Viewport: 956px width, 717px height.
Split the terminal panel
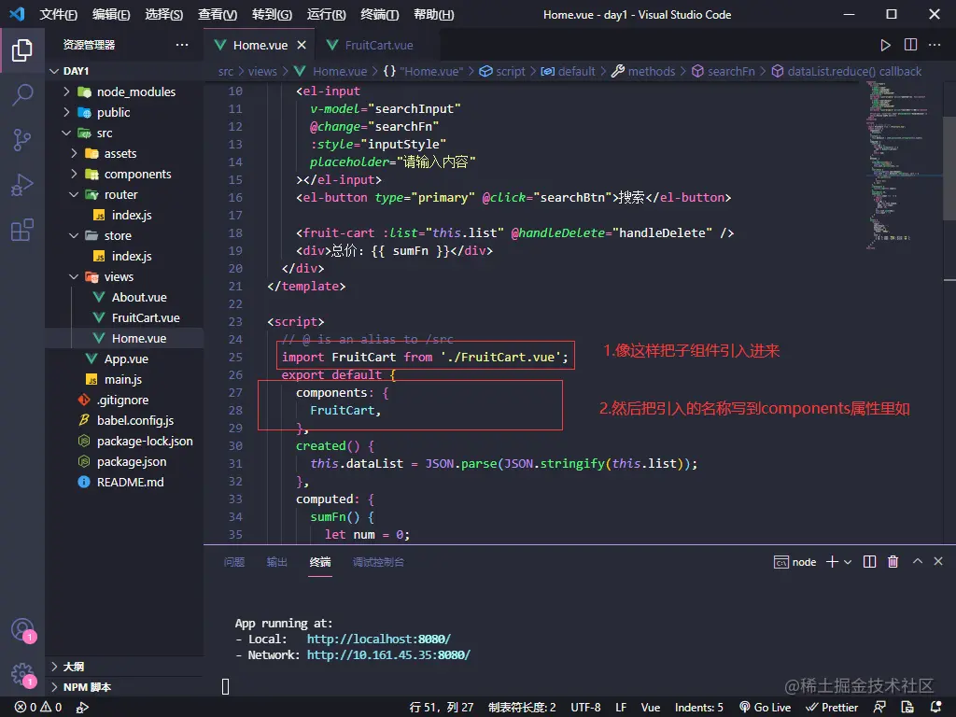[x=870, y=561]
